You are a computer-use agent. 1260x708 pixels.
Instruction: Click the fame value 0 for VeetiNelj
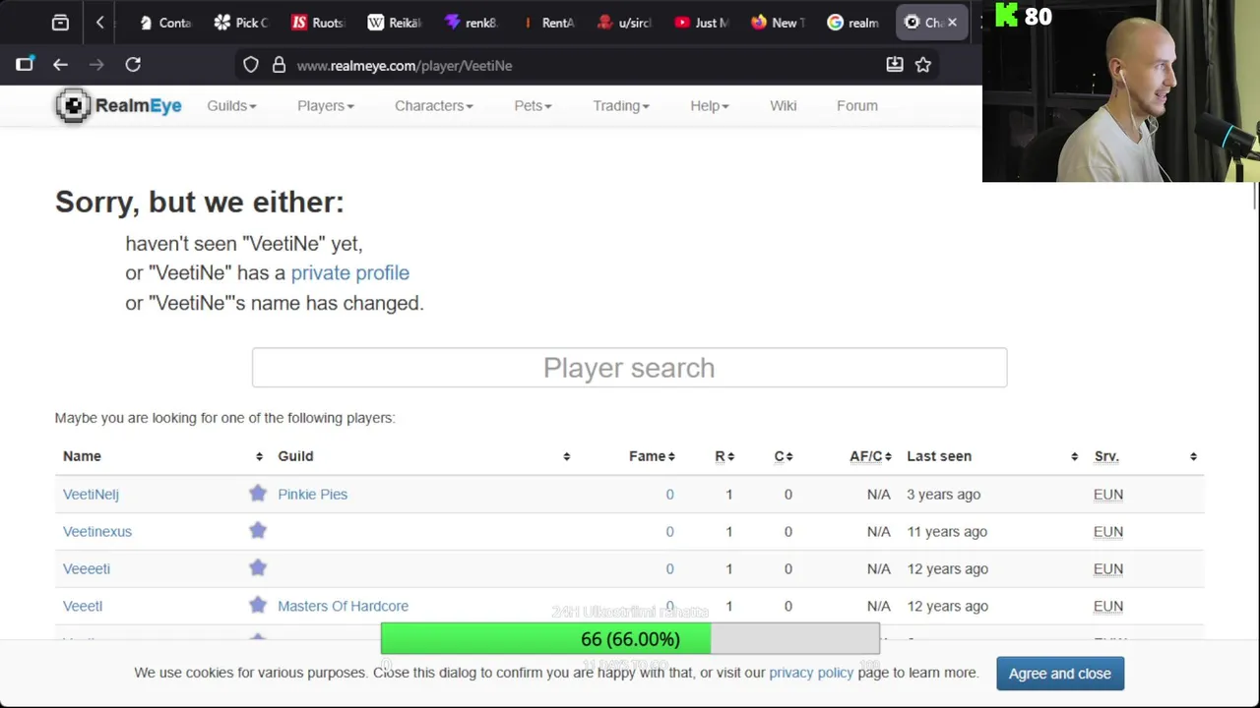click(x=669, y=494)
